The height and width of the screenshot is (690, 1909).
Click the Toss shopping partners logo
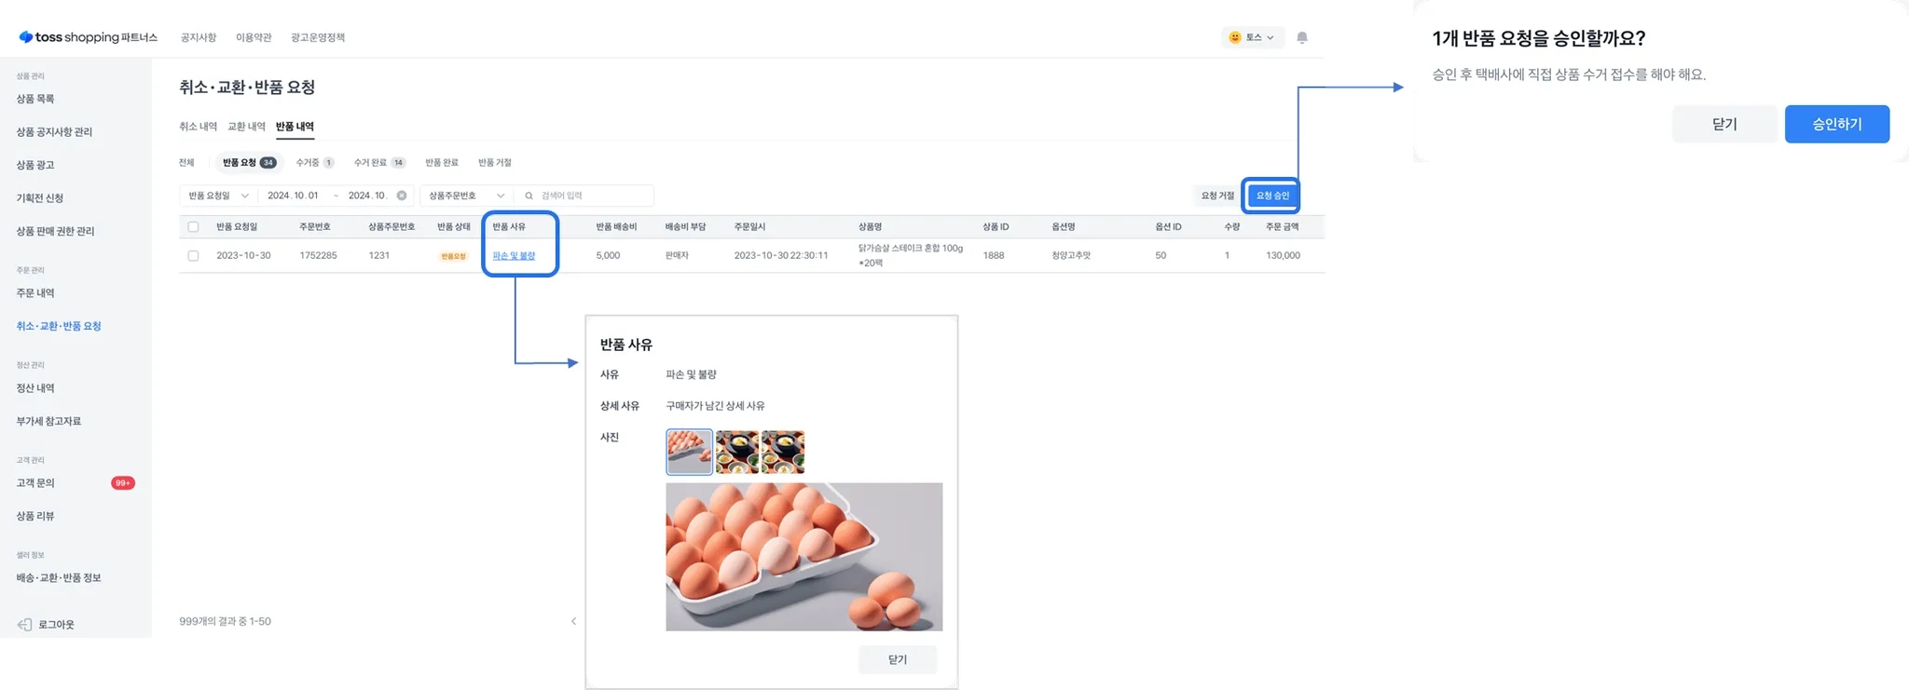(89, 37)
